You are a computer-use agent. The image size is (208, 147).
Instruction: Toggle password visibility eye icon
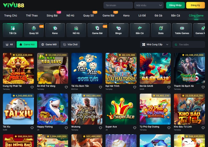coord(160,5)
